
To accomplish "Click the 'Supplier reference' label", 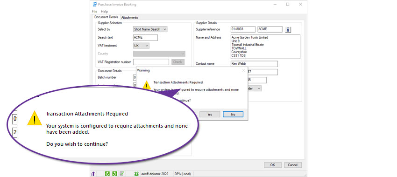I will click(208, 29).
